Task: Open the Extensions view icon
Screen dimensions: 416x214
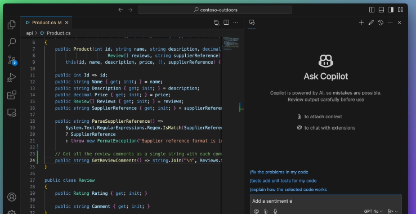Action: pyautogui.click(x=11, y=95)
